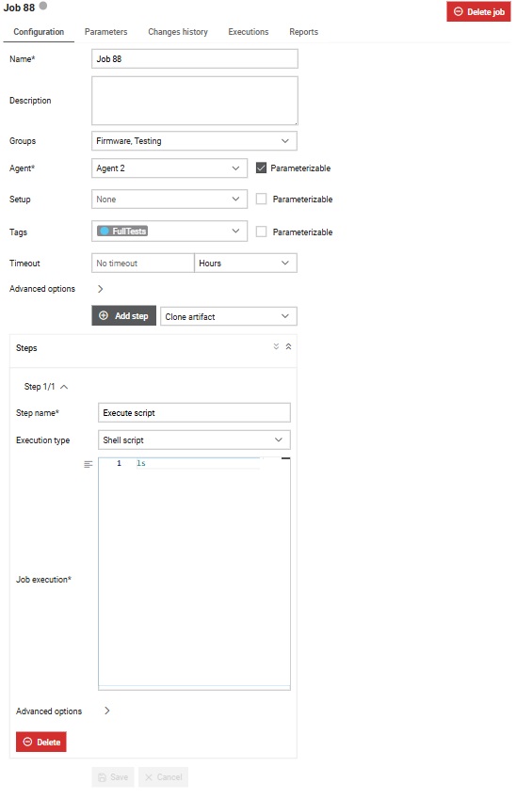Click the FullTests tag blue dot
Screen dimensions: 516x799
coord(105,231)
